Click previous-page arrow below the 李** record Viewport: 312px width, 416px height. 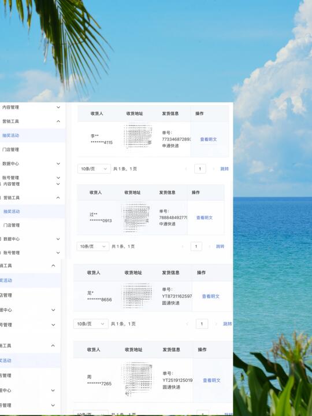186,169
